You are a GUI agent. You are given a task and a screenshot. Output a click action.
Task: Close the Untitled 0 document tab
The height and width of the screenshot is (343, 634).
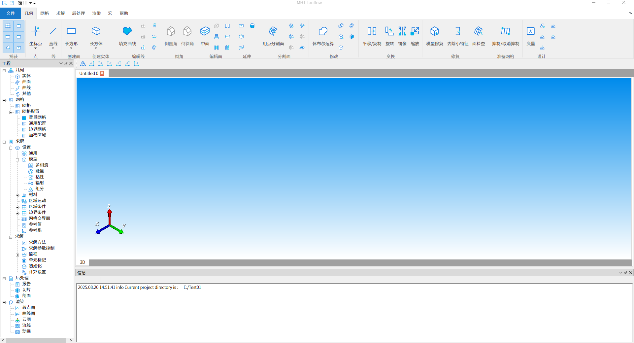click(x=102, y=73)
